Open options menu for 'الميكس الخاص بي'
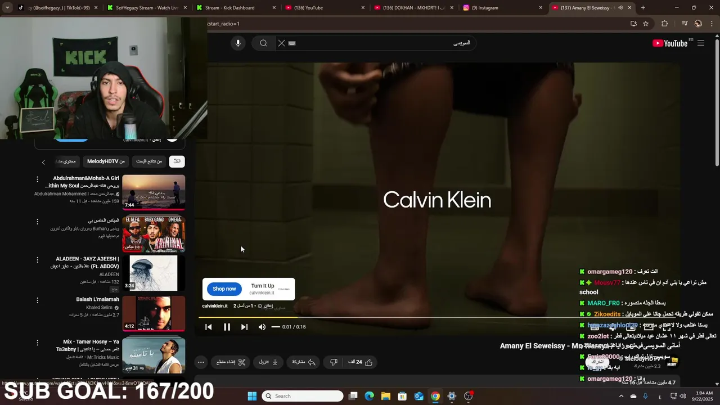 38,222
